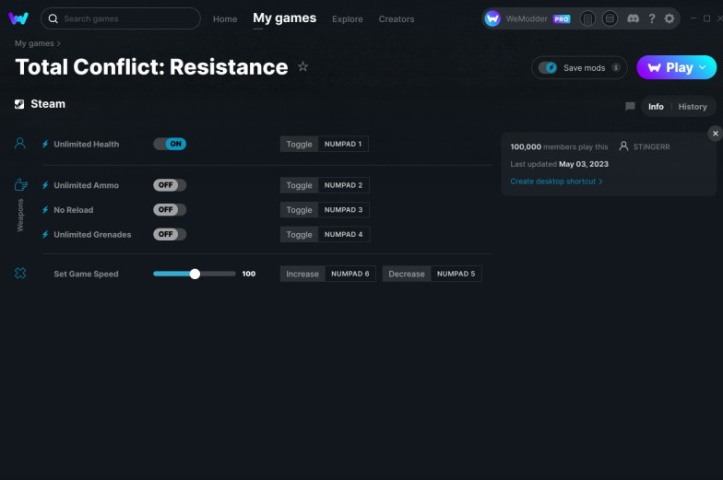The width and height of the screenshot is (723, 480).
Task: Click the WeMod logo icon
Action: pos(18,18)
